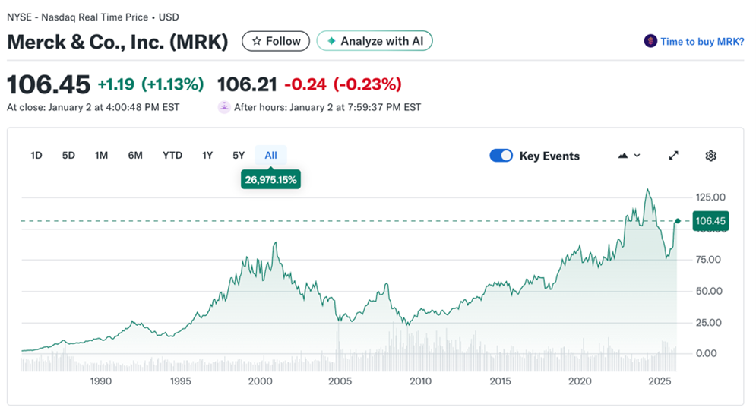
Task: Click the 1995 x-axis label
Action: click(x=180, y=381)
